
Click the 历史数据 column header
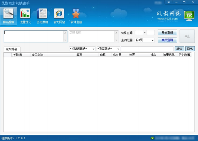[x=184, y=55]
